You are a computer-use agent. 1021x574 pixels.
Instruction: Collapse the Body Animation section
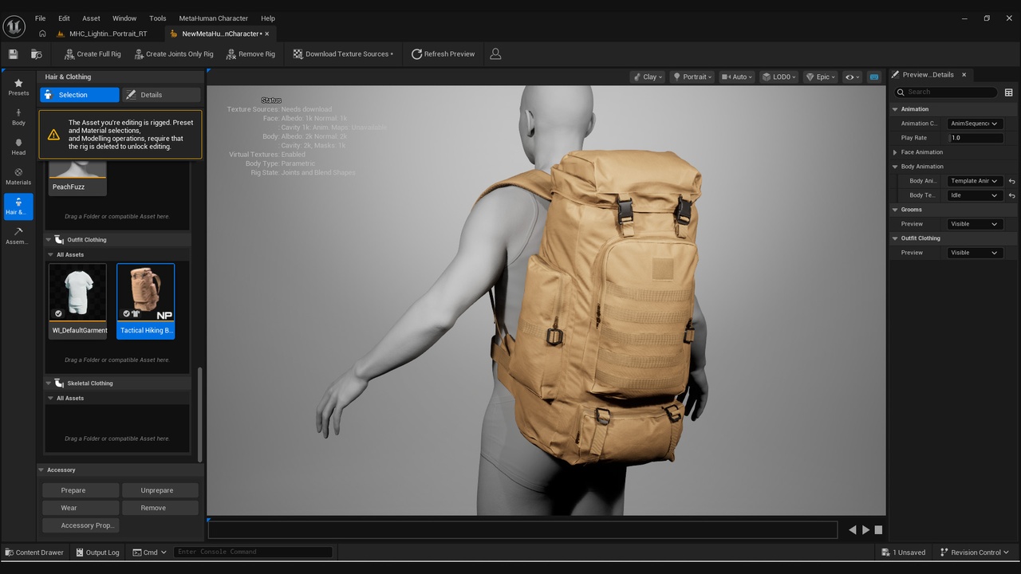click(x=895, y=167)
